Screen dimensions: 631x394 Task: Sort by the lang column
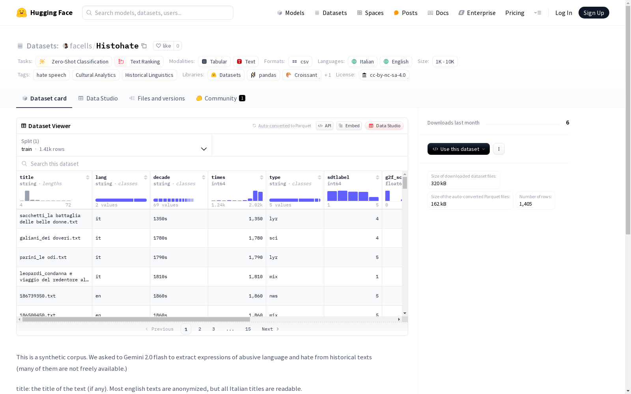tap(146, 177)
